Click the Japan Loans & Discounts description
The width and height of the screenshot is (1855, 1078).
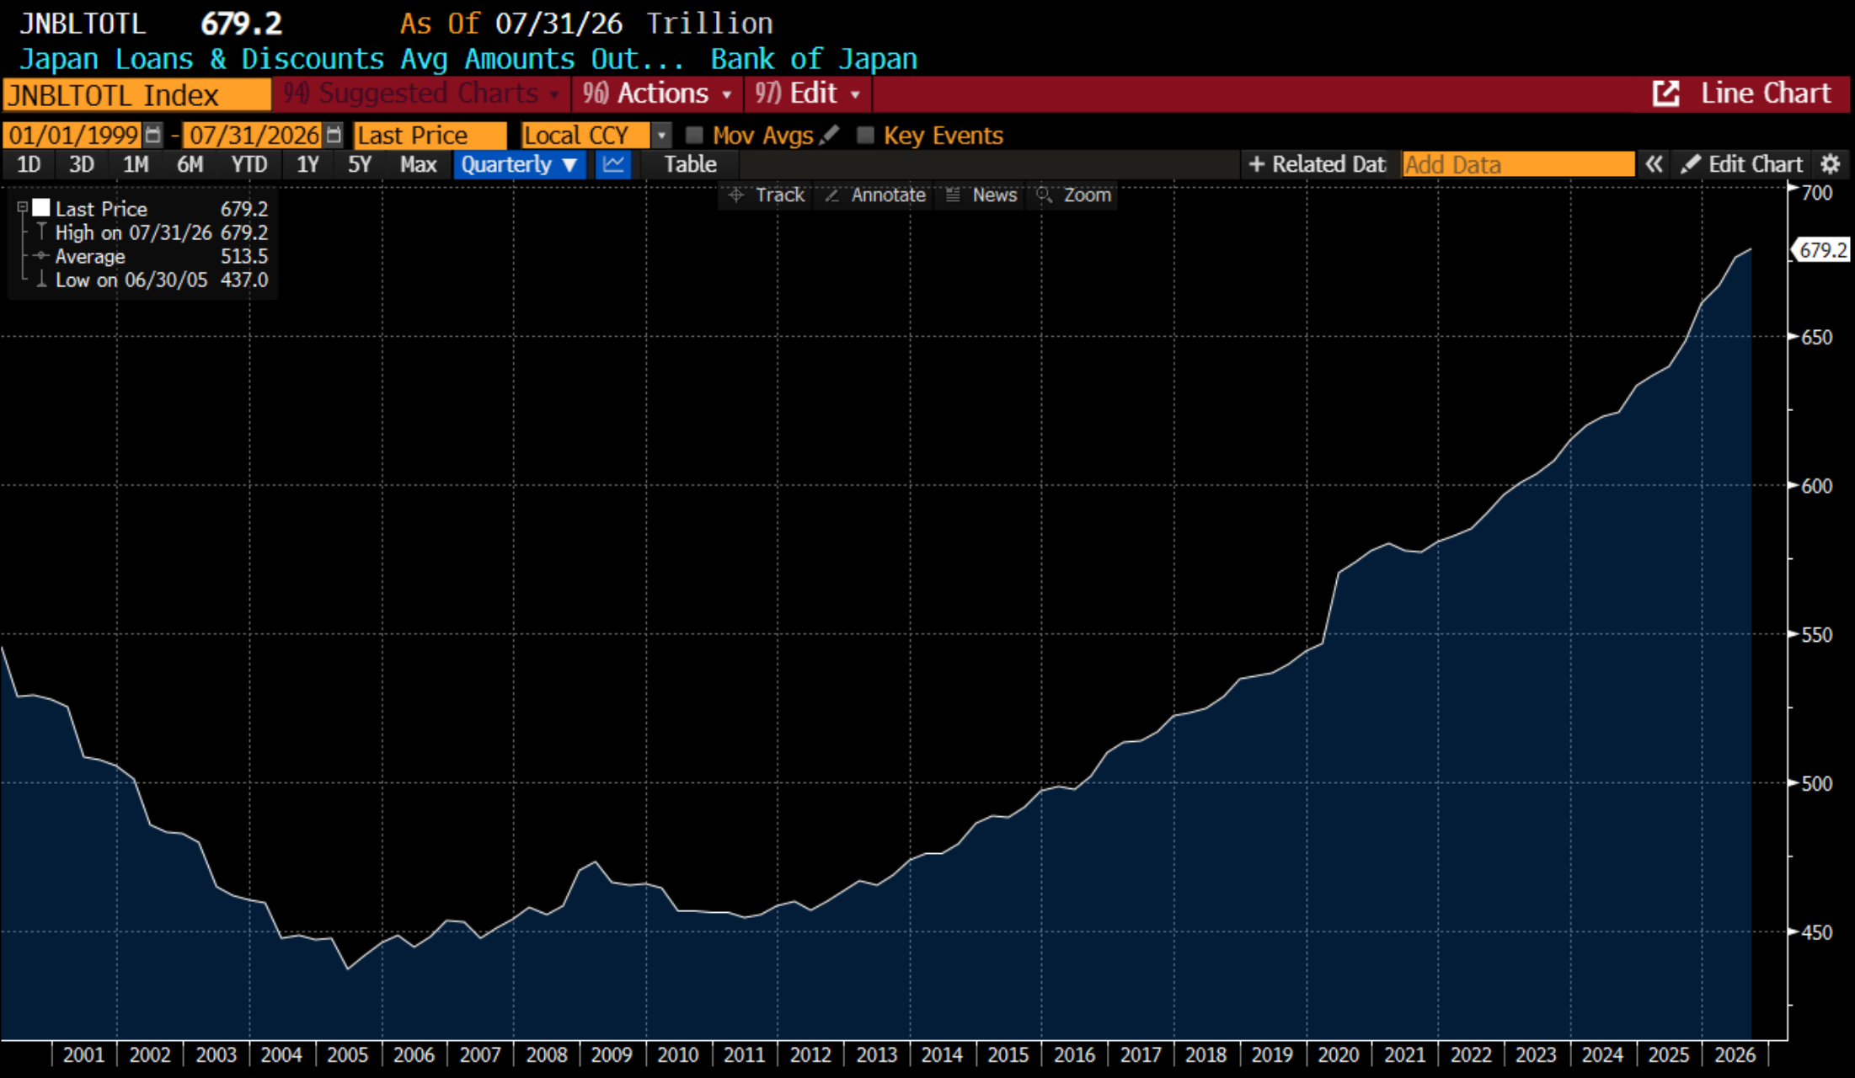click(x=351, y=59)
